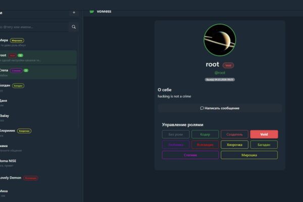Open the Богдан chat

tap(38, 87)
